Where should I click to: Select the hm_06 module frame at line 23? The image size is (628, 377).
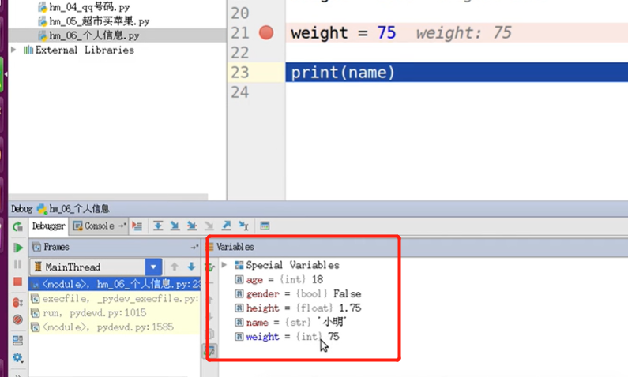pyautogui.click(x=115, y=284)
